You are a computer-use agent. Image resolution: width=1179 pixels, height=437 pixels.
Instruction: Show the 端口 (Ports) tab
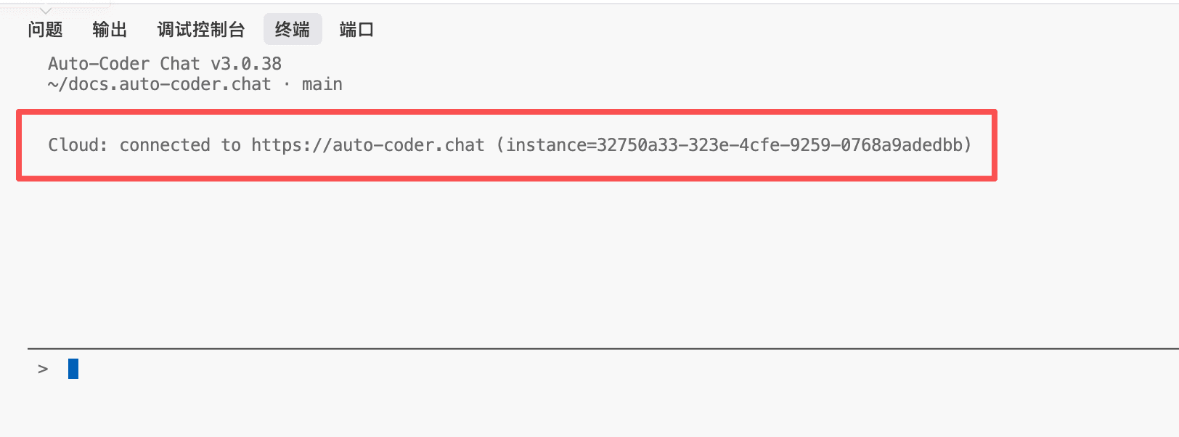tap(356, 30)
